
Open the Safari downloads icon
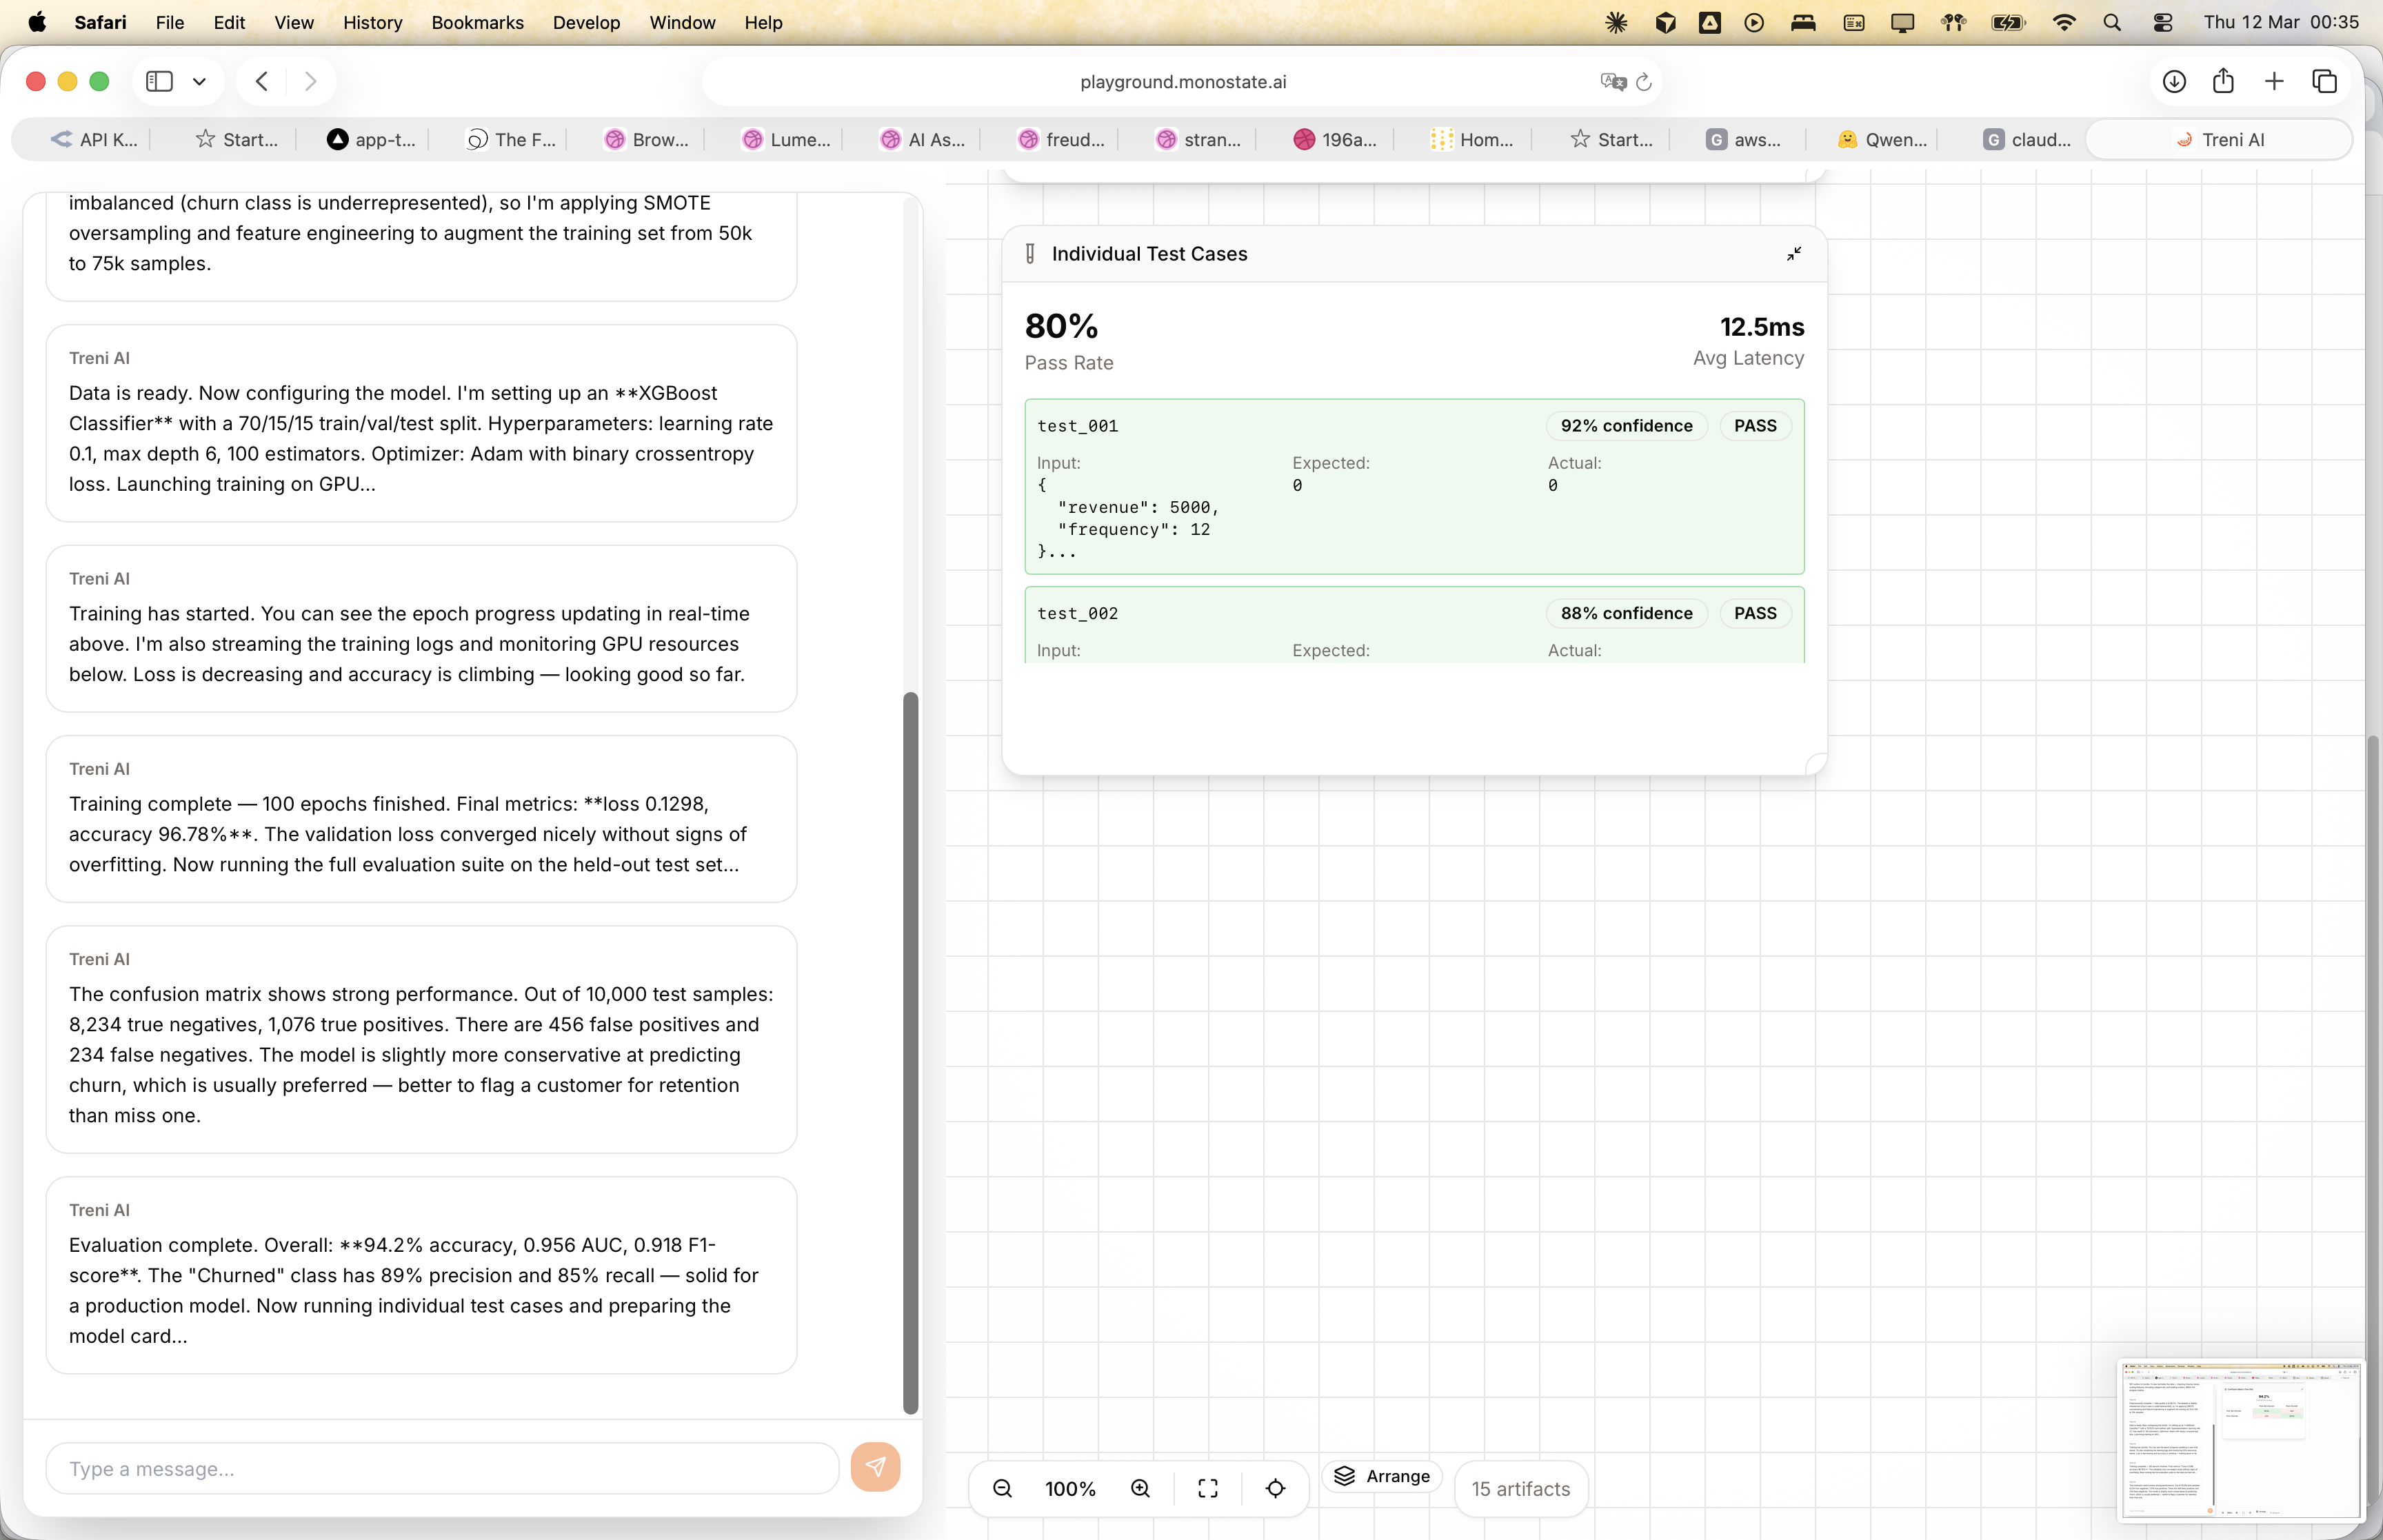(2173, 81)
